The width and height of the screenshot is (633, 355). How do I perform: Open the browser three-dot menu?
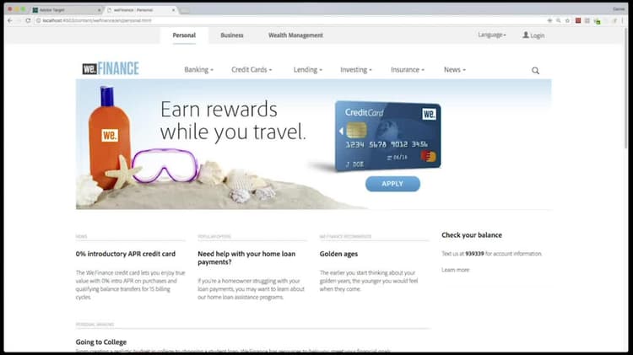624,20
